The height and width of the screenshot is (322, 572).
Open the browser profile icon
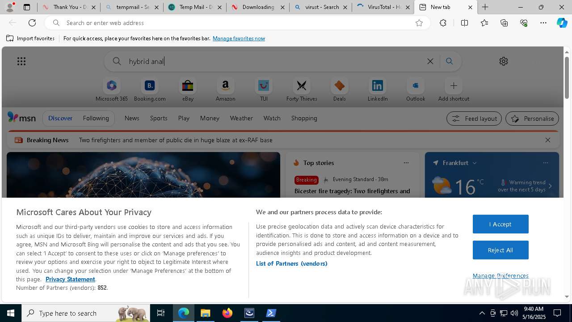coord(10,7)
